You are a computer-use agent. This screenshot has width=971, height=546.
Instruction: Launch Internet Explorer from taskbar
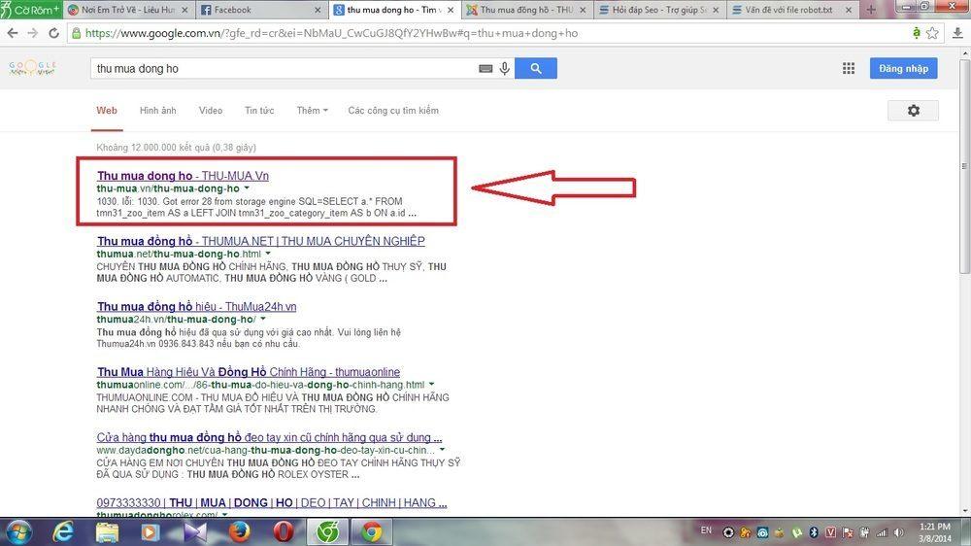pos(62,532)
